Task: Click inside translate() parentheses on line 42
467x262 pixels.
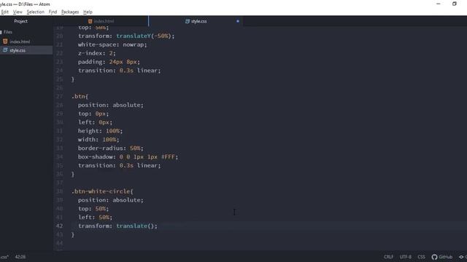Action: [151, 226]
